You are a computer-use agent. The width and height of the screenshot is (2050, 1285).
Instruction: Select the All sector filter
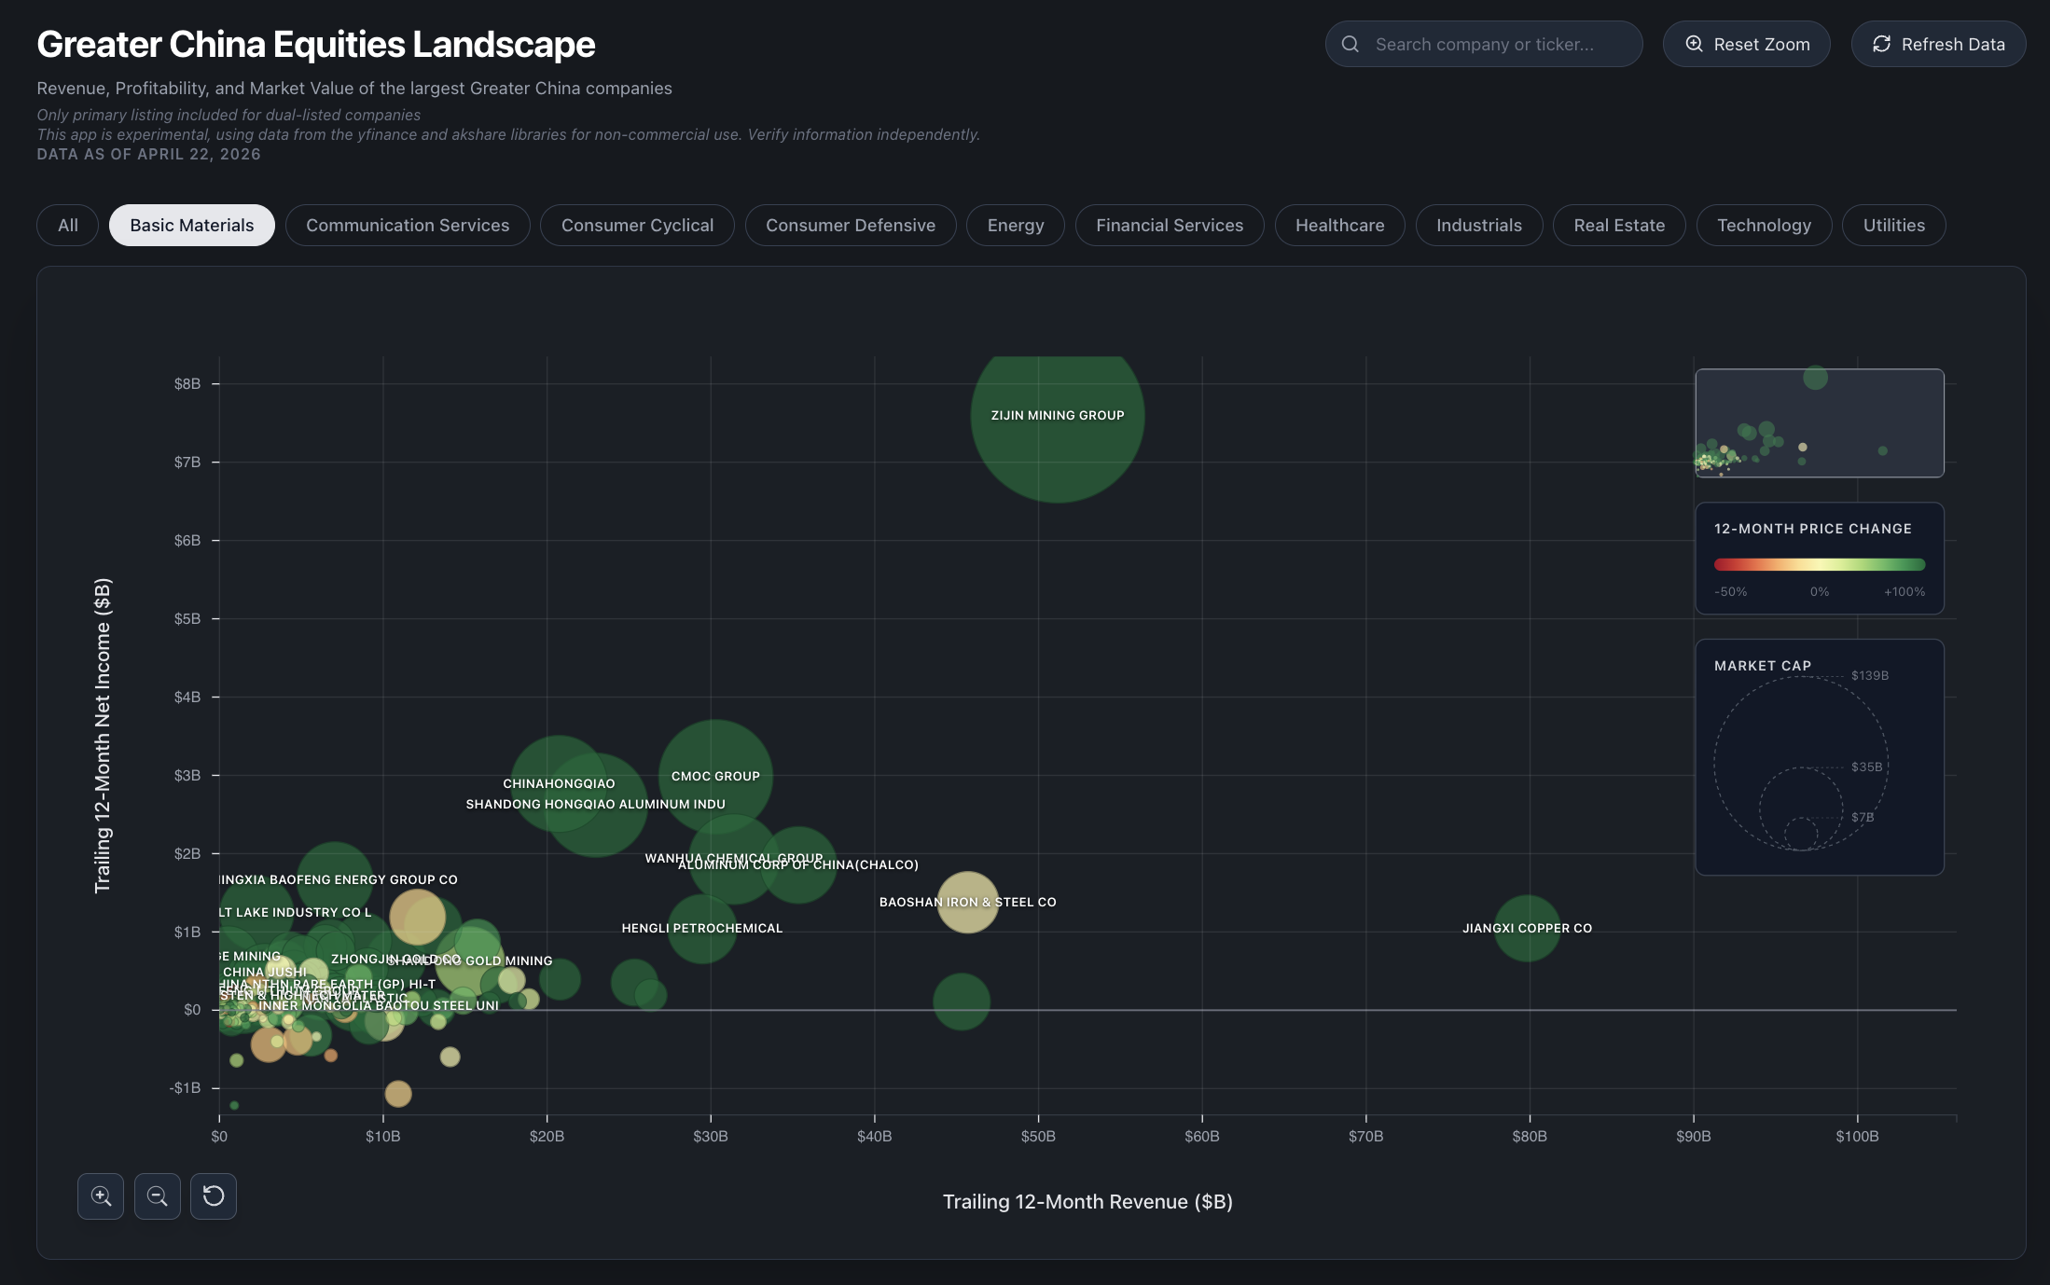point(67,225)
